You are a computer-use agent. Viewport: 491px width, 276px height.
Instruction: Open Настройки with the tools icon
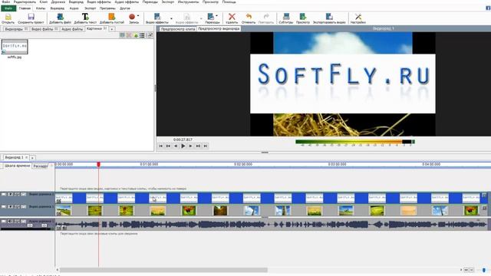pos(358,17)
